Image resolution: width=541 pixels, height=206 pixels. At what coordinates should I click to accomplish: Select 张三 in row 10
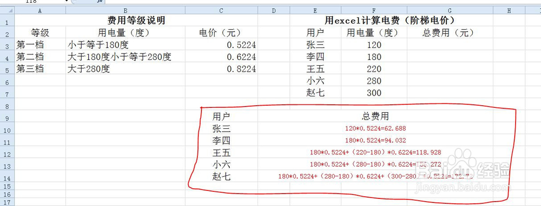pos(221,129)
